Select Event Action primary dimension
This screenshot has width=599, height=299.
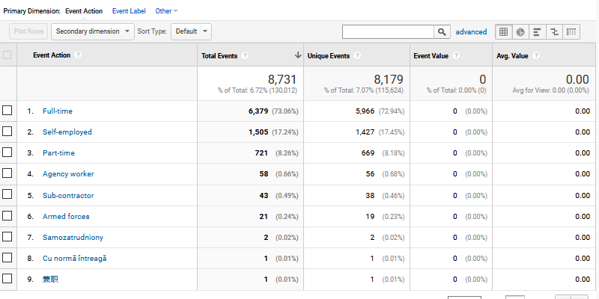(x=84, y=11)
